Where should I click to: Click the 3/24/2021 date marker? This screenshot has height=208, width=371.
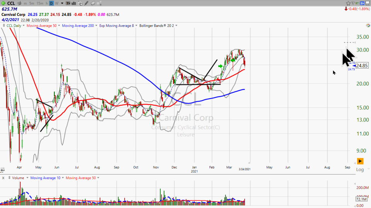[x=244, y=169]
